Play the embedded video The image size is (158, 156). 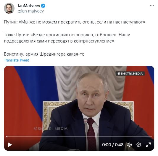click(x=10, y=145)
